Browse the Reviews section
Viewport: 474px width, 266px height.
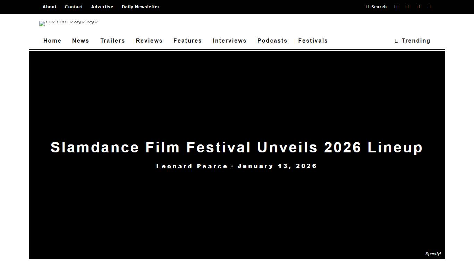tap(149, 41)
